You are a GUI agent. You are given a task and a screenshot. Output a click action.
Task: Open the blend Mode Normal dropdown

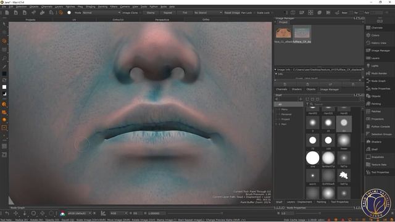pos(101,12)
